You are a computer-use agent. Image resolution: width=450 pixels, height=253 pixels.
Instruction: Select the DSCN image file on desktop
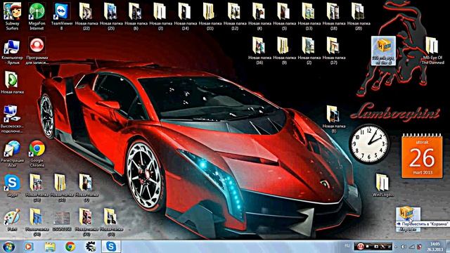coord(61,221)
